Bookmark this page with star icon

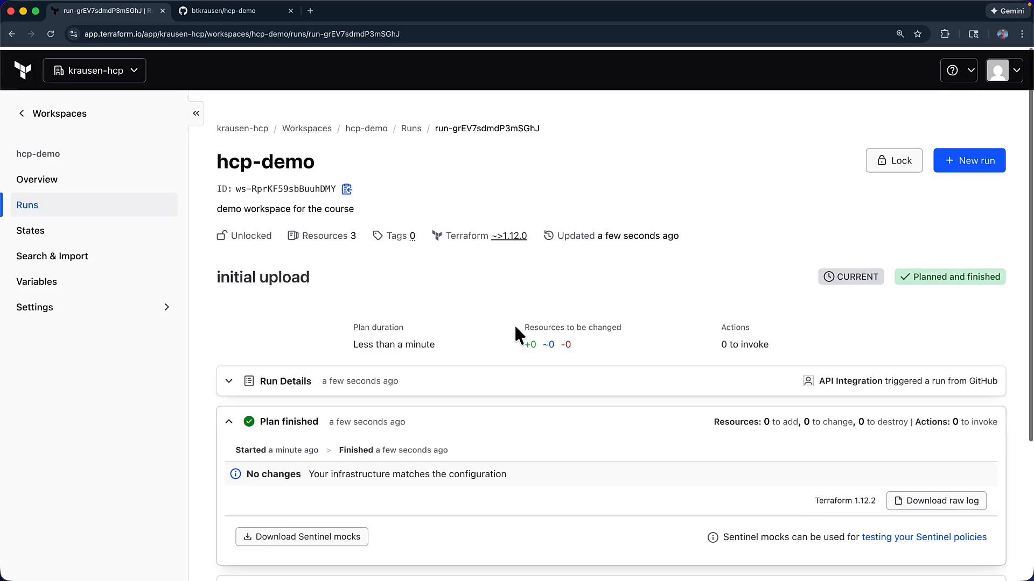coord(918,34)
